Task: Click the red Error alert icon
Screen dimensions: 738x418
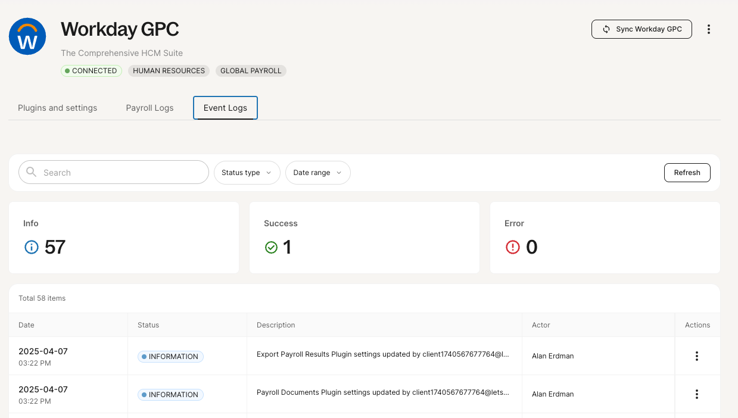Action: 512,247
